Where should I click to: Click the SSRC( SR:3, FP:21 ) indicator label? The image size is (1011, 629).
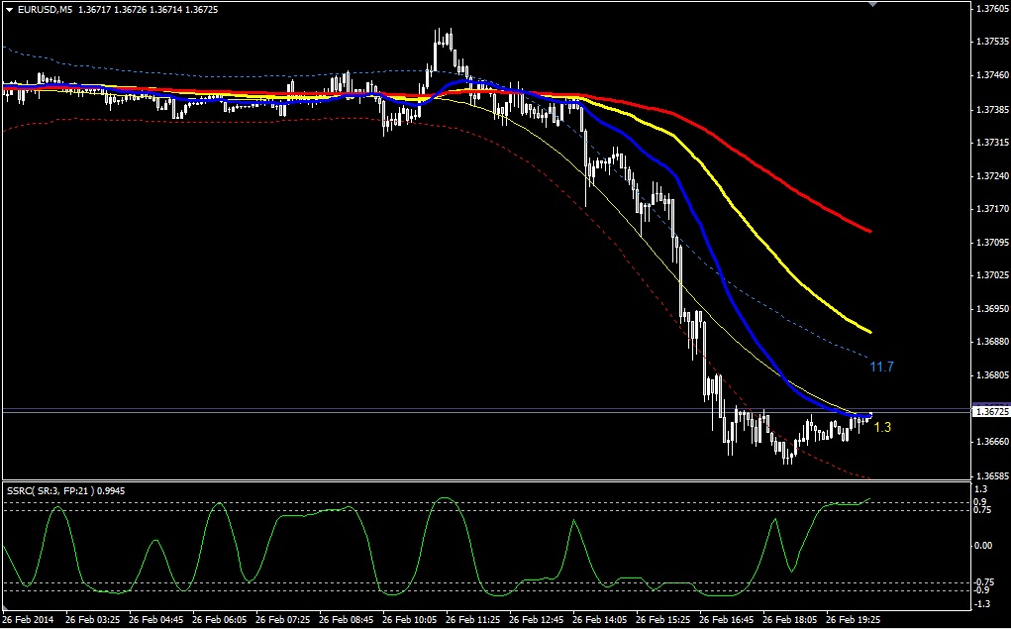51,491
